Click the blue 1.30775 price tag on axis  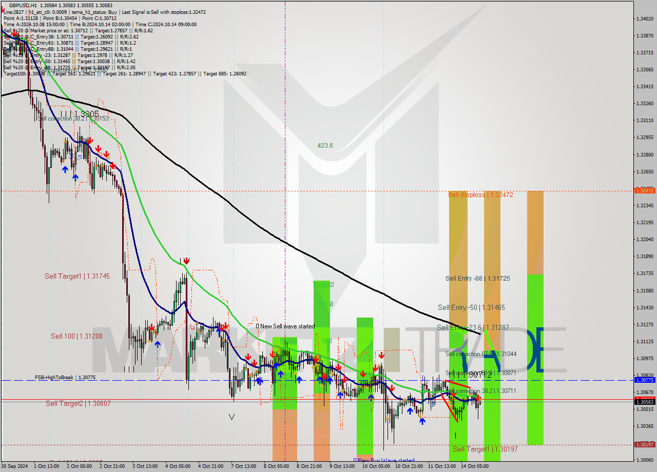[645, 380]
